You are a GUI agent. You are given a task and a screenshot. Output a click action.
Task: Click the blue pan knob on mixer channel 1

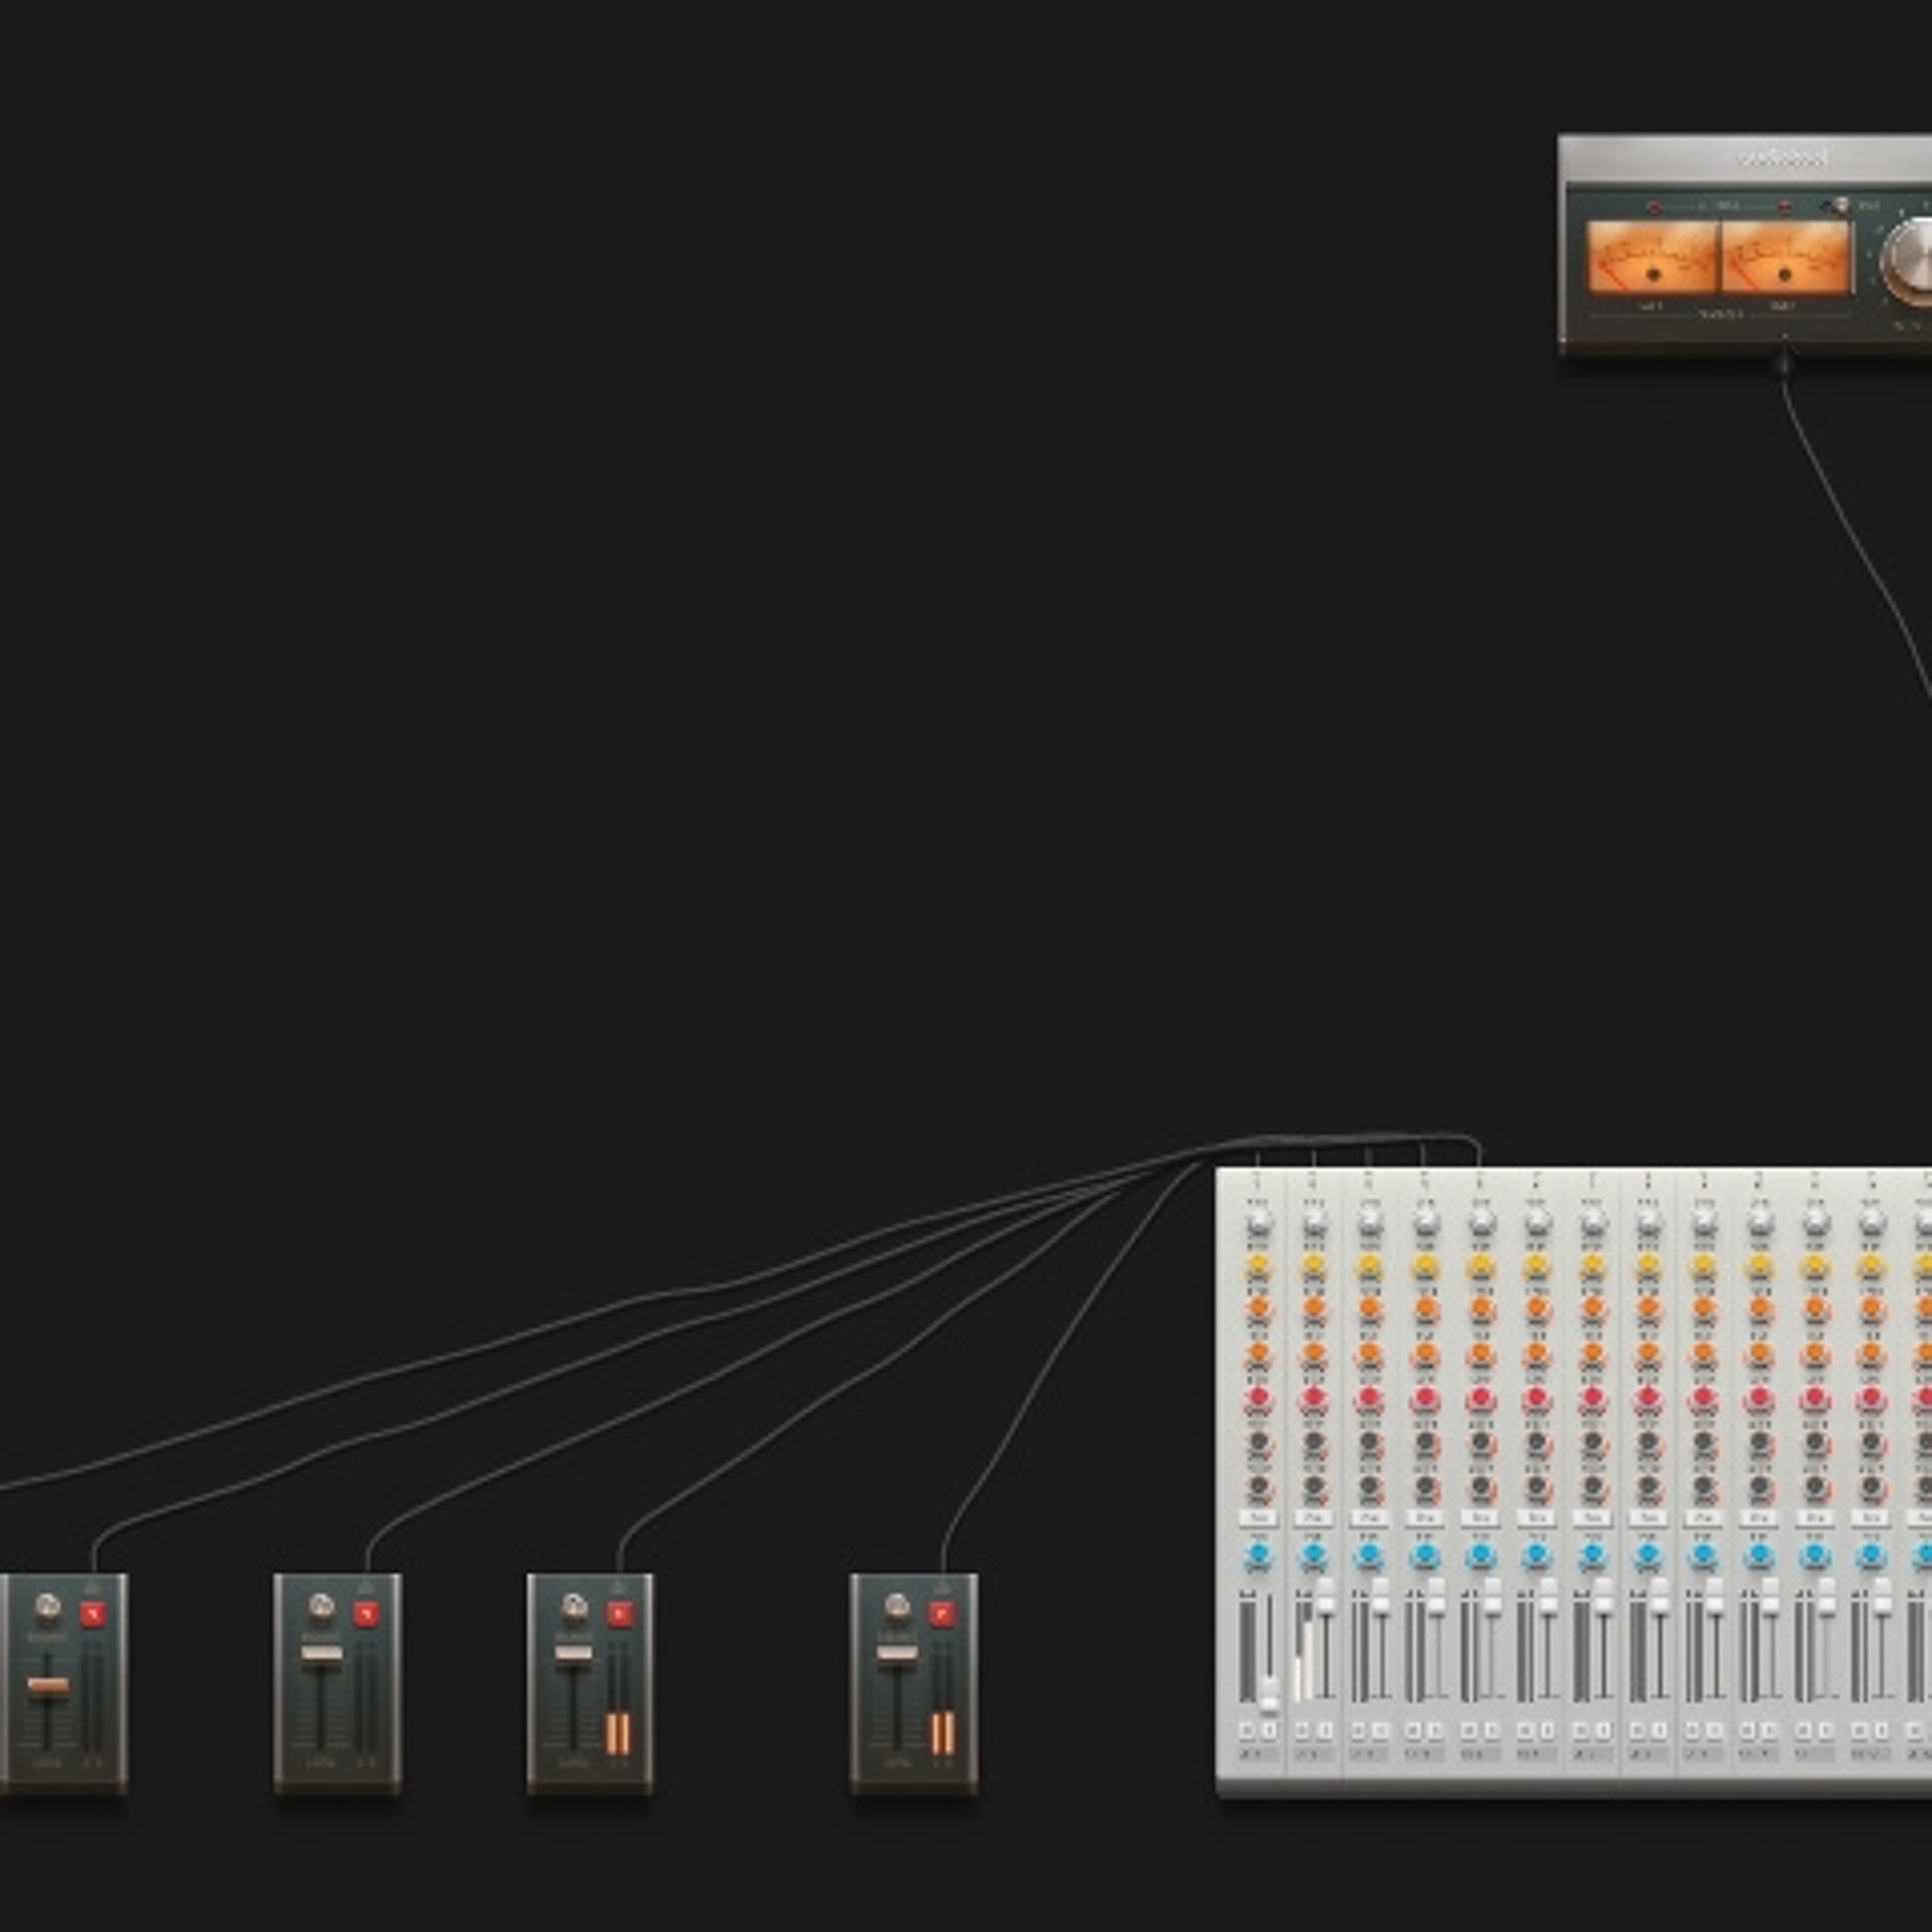(1258, 1556)
